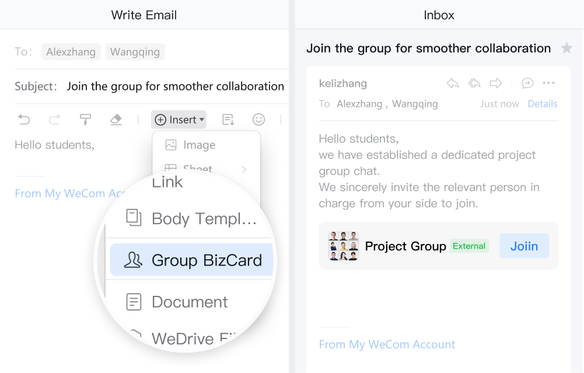Click the undo arrow icon

[x=24, y=120]
